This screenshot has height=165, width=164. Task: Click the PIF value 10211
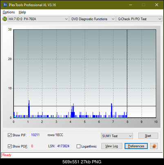point(35,135)
